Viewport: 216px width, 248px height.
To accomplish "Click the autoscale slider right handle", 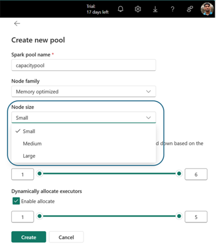I will [179, 173].
